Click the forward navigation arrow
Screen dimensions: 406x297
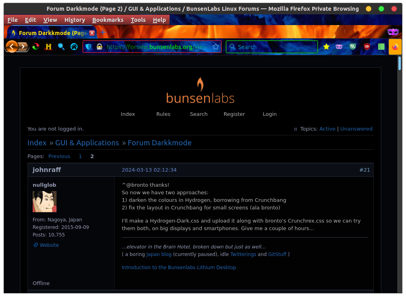click(x=23, y=47)
